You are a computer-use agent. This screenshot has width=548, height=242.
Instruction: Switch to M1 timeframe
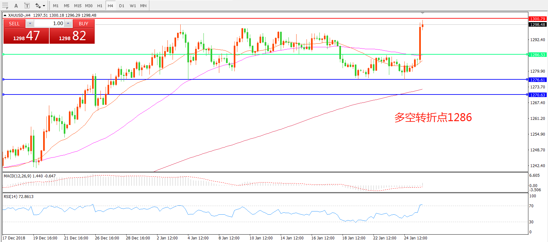coord(56,6)
